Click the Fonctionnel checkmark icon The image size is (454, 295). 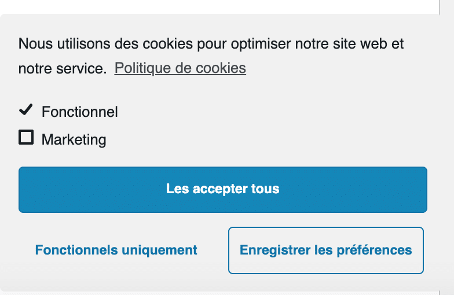point(26,109)
